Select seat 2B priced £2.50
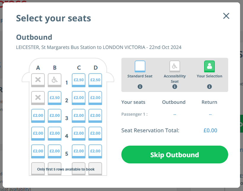The image size is (243, 191). click(x=55, y=98)
